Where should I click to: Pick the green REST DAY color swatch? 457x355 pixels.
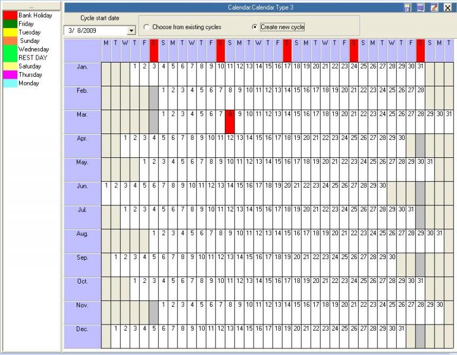[10, 57]
